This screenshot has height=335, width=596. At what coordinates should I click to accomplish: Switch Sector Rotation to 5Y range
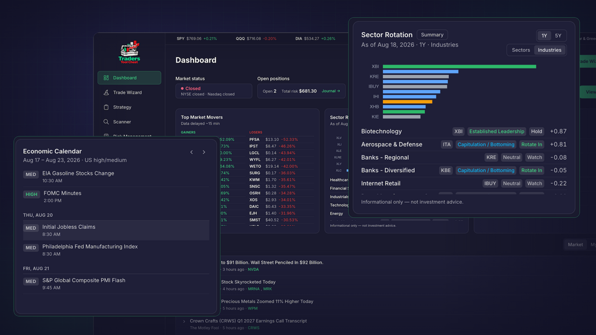tap(558, 36)
